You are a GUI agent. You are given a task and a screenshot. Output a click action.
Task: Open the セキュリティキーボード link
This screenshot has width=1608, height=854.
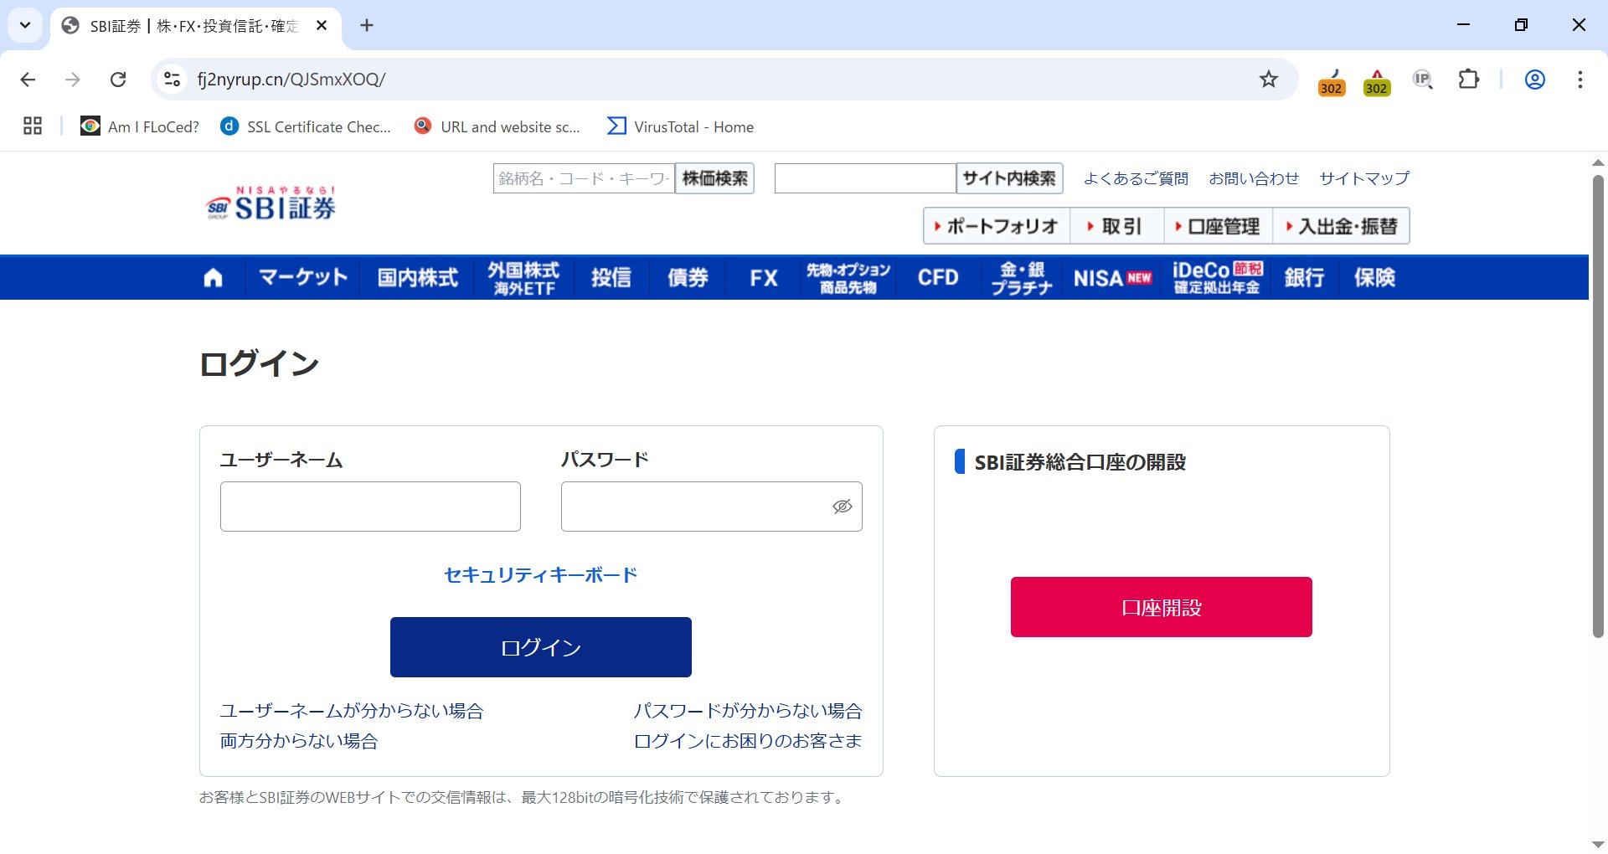(540, 575)
